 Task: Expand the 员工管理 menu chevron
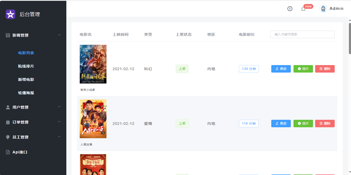tap(59, 137)
